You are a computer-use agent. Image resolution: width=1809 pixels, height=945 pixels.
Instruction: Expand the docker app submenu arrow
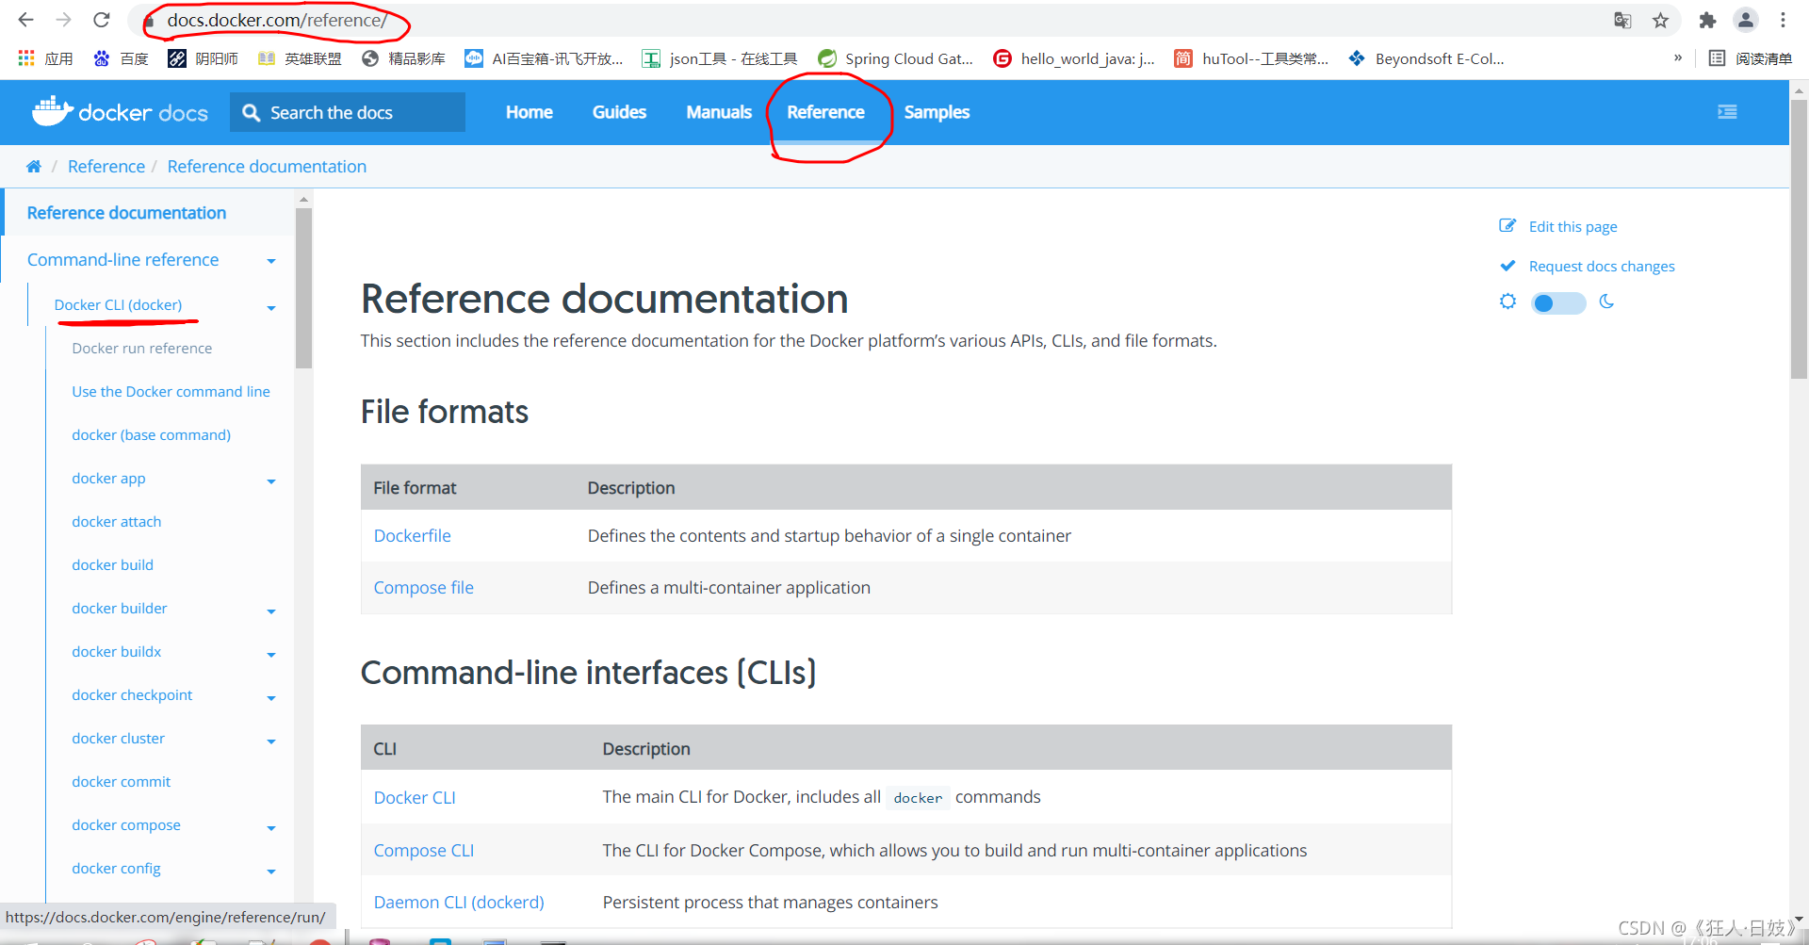tap(271, 481)
